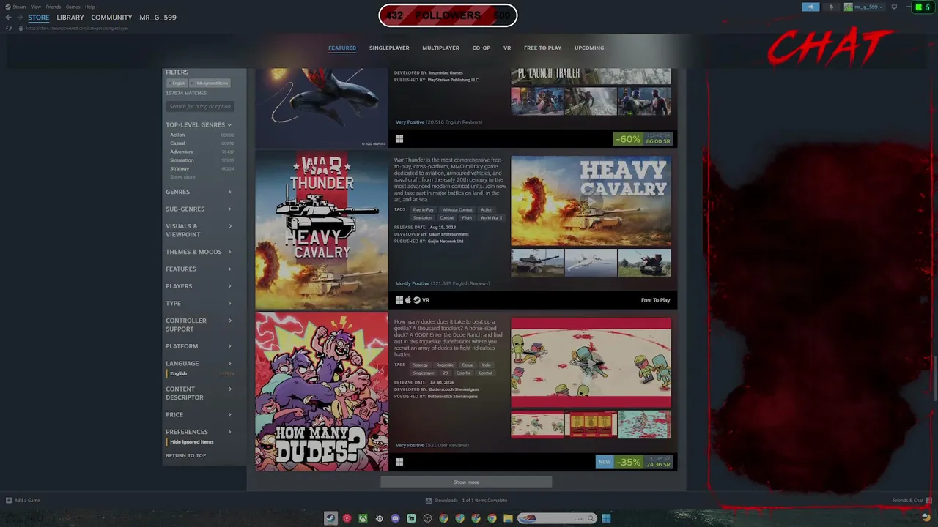938x527 pixels.
Task: Click the War Thunder description text
Action: click(x=450, y=179)
